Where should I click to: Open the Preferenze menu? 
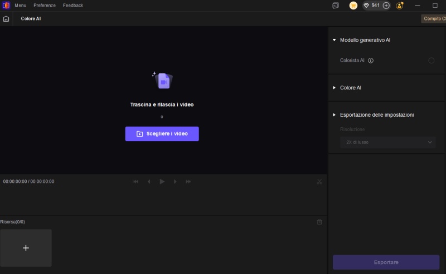click(x=45, y=6)
